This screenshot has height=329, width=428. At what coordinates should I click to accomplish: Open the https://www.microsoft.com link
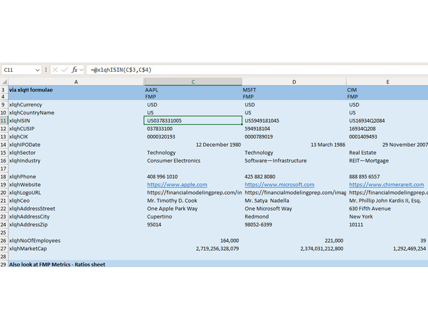tap(279, 185)
